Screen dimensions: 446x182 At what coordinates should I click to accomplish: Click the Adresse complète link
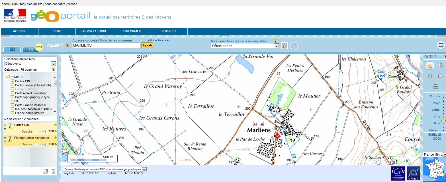pos(85,41)
